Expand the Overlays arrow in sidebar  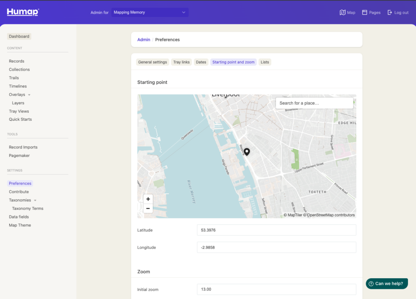coord(29,95)
